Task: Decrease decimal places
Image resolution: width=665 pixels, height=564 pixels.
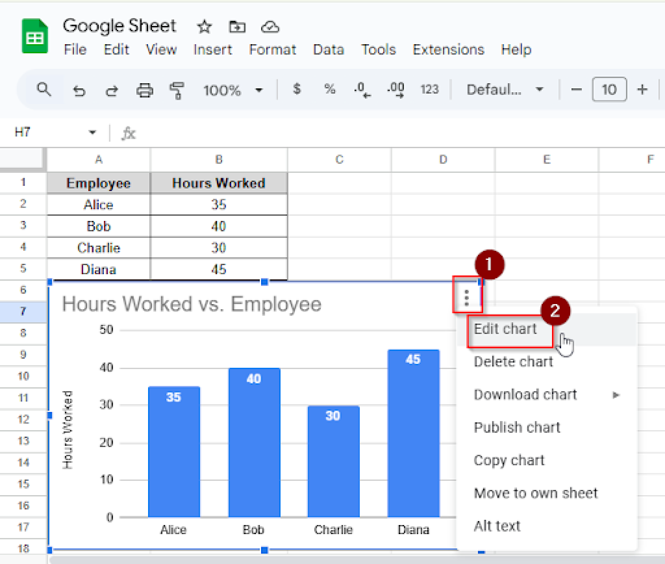Action: [x=362, y=90]
